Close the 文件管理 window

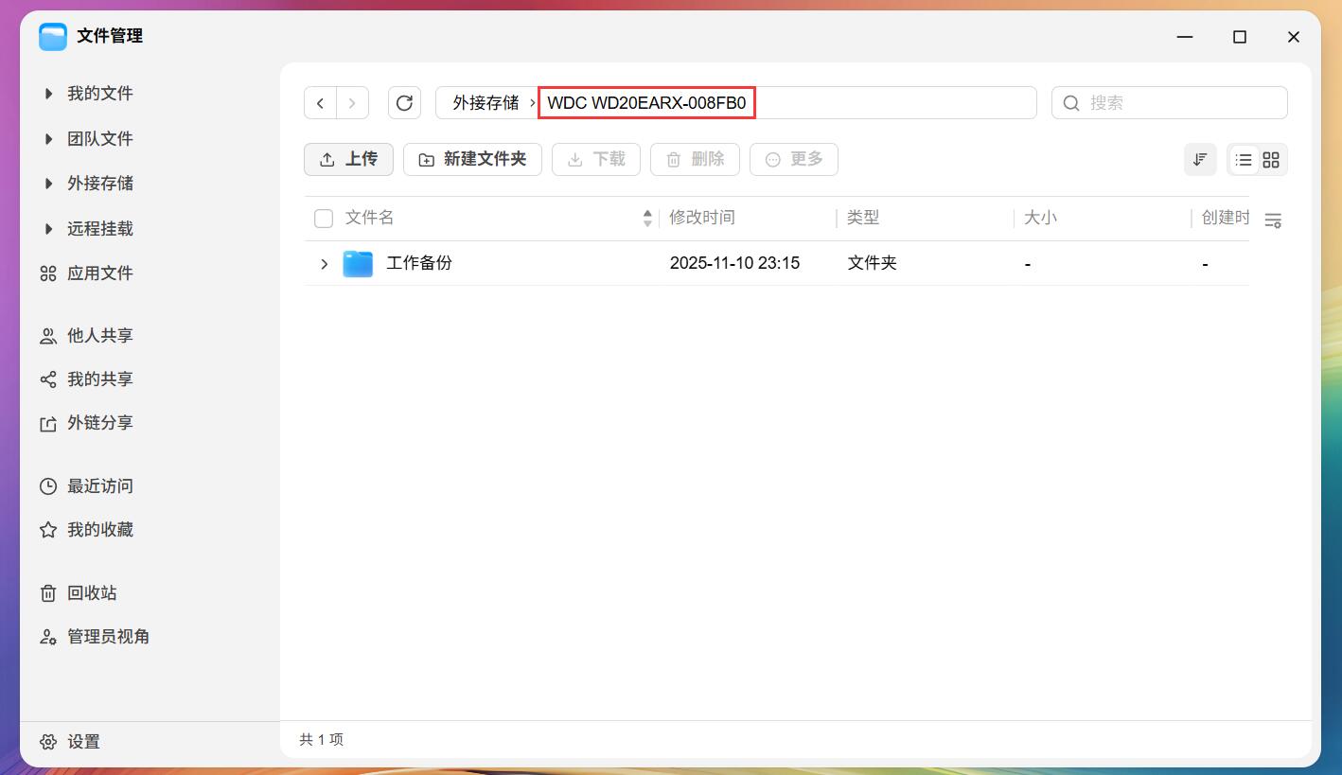1294,37
